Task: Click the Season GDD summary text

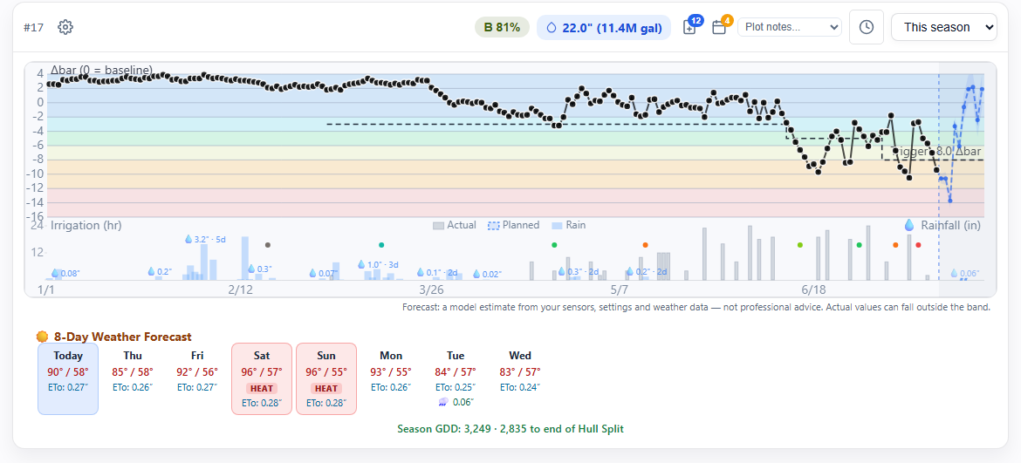Action: (510, 429)
